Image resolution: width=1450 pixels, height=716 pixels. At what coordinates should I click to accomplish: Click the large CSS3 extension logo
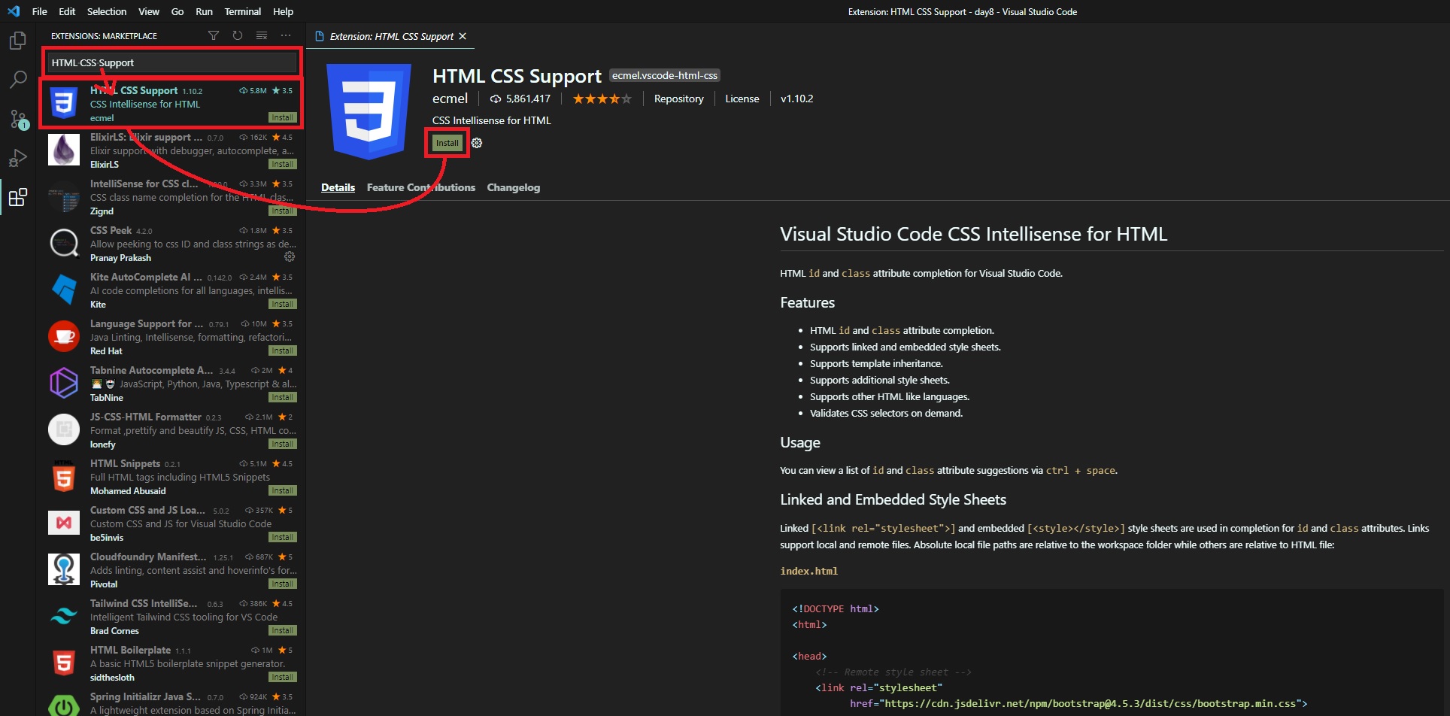[x=369, y=111]
